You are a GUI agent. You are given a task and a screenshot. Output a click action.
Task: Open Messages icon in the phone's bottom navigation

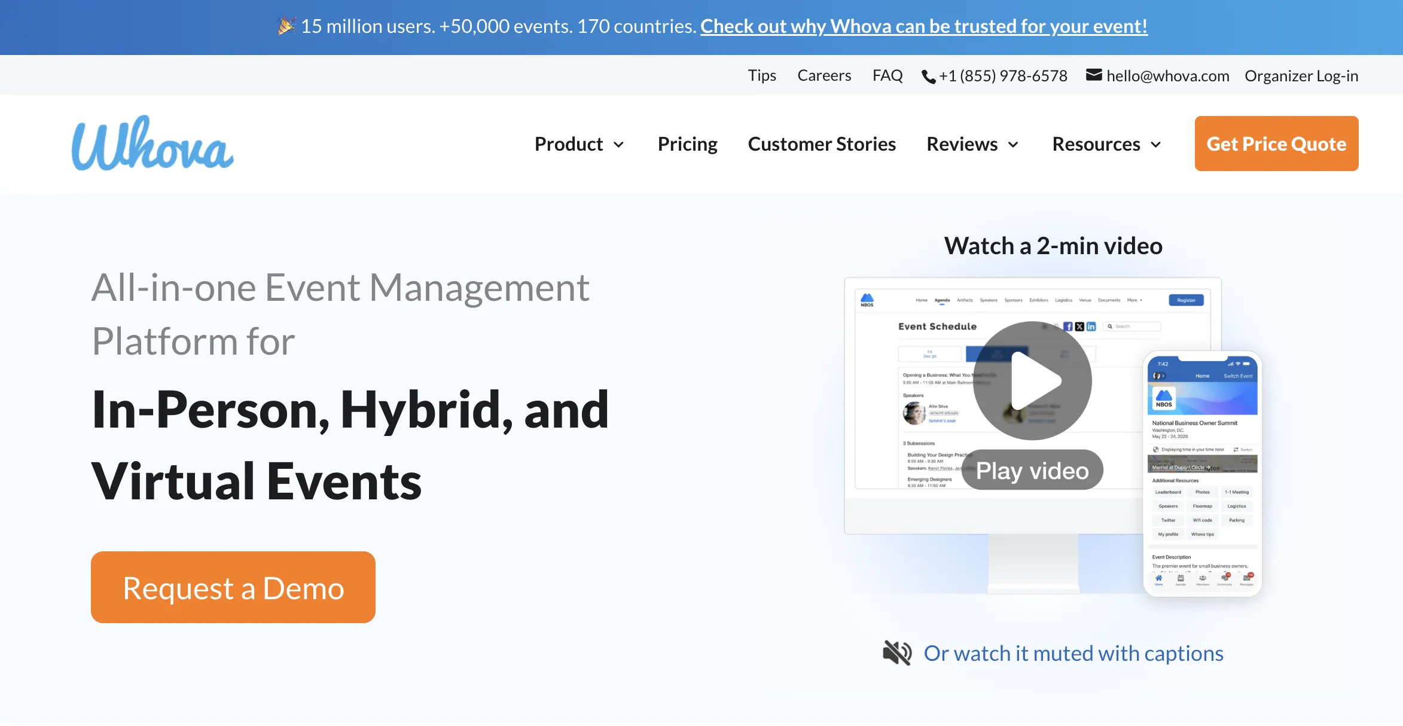pyautogui.click(x=1247, y=579)
